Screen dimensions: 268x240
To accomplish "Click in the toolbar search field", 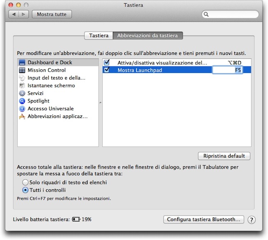I will pos(230,14).
